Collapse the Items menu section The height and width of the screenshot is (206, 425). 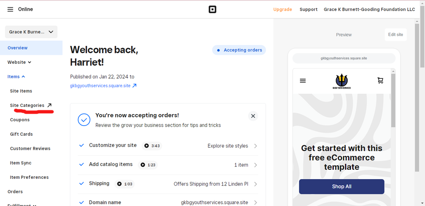pos(16,77)
